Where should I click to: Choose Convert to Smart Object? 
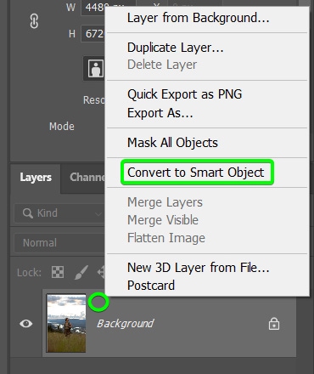pos(196,173)
